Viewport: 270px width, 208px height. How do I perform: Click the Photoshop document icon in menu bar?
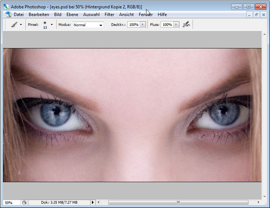point(6,14)
